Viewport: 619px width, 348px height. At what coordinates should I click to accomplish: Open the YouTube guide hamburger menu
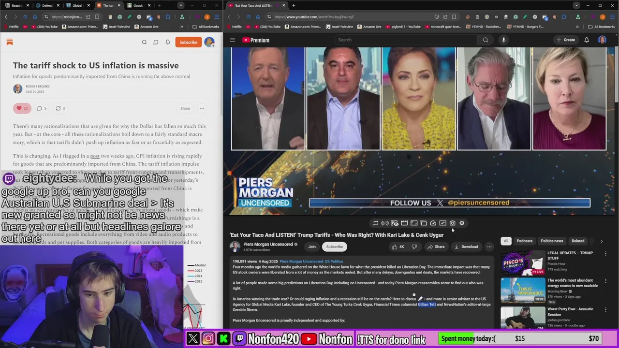point(233,40)
